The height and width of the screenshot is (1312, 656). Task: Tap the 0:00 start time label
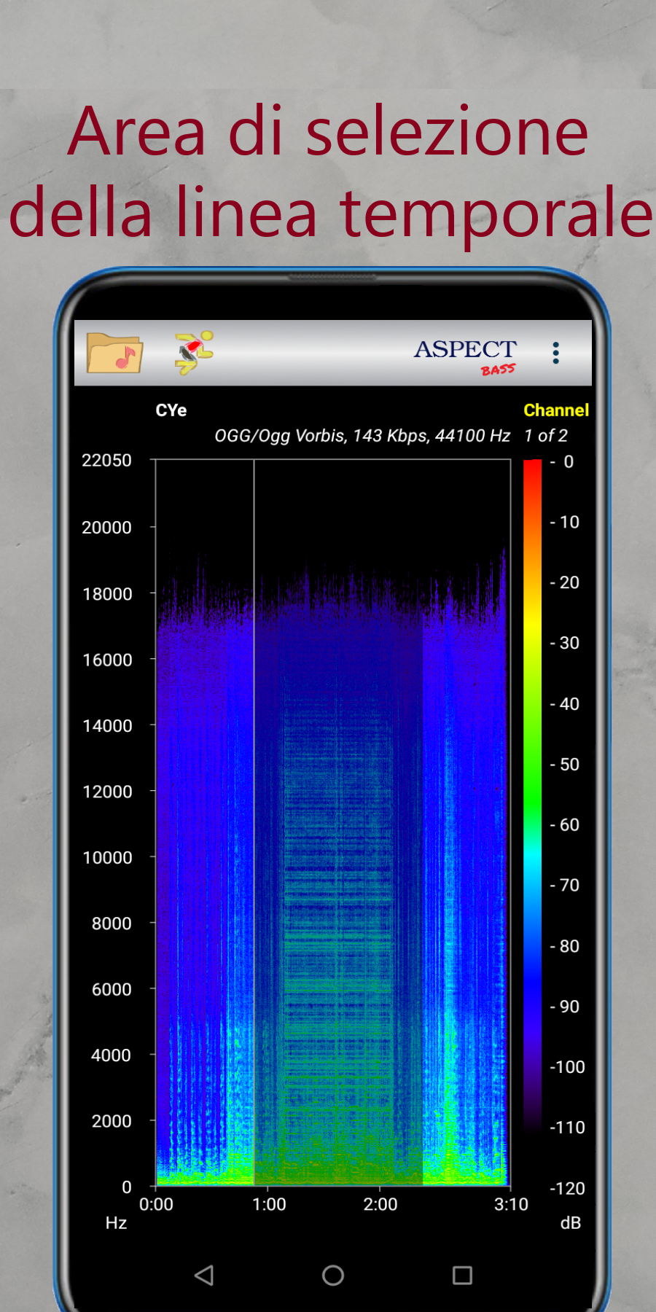point(156,1204)
